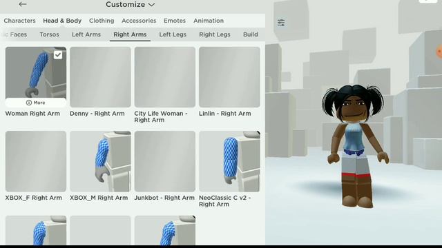Equip the XBOX_M Right Arm thumbnail
This screenshot has height=248, width=442.
pos(100,161)
